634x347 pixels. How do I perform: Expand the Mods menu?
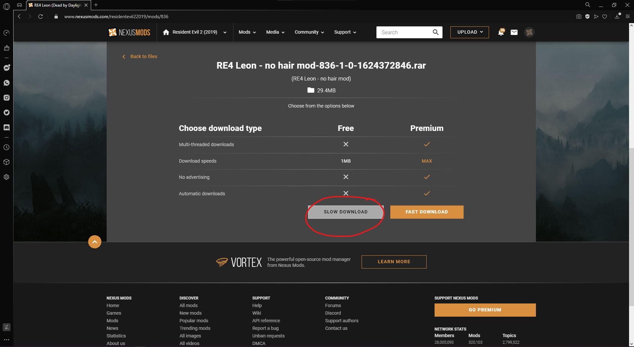pyautogui.click(x=247, y=32)
